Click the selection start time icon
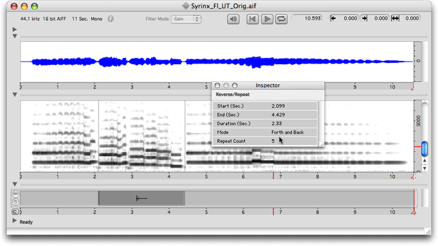The width and height of the screenshot is (438, 246). point(333,18)
